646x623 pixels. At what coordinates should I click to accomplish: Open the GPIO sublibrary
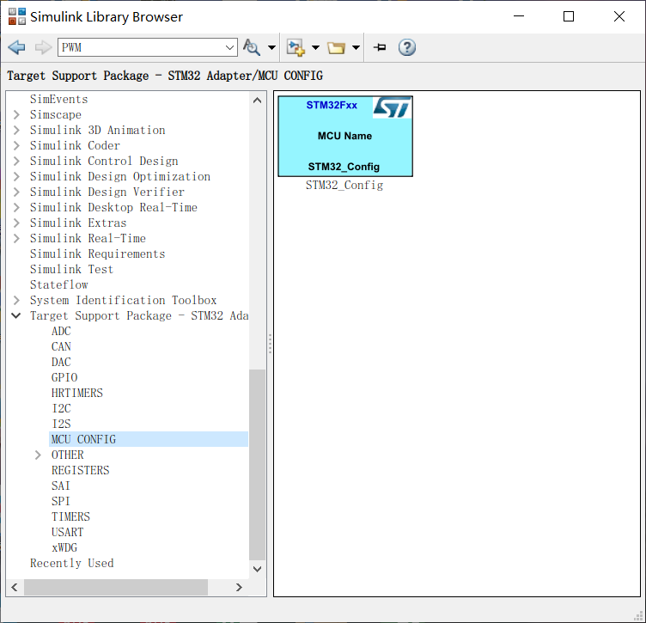pos(64,377)
